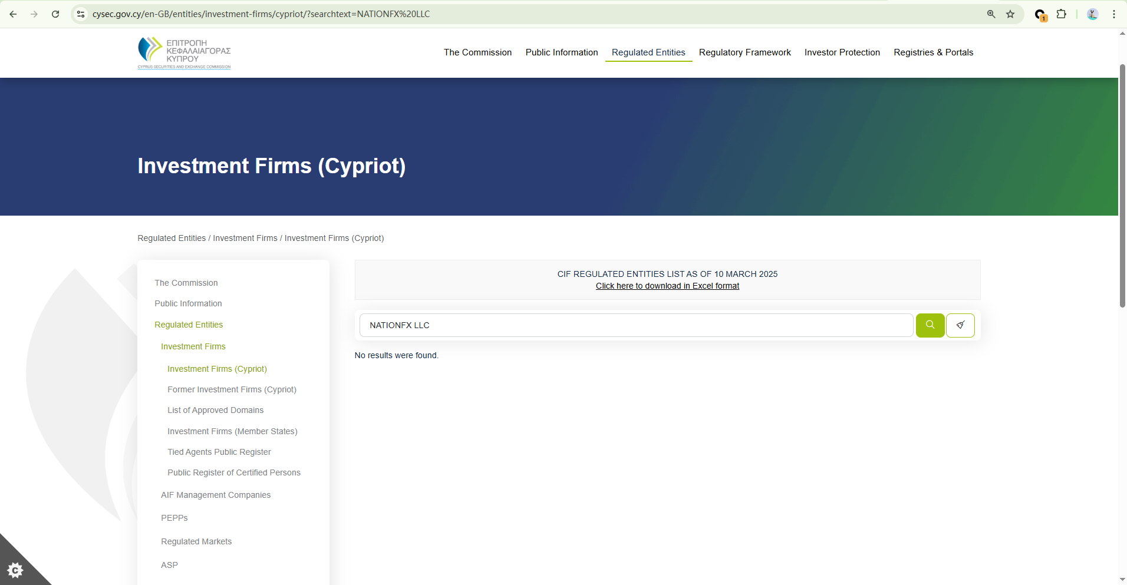
Task: Click the browser zoom magnifier icon
Action: coord(991,14)
